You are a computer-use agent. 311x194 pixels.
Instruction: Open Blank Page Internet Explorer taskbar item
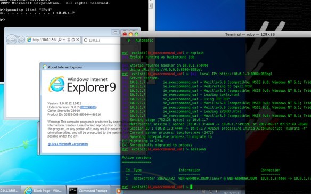pos(44,190)
